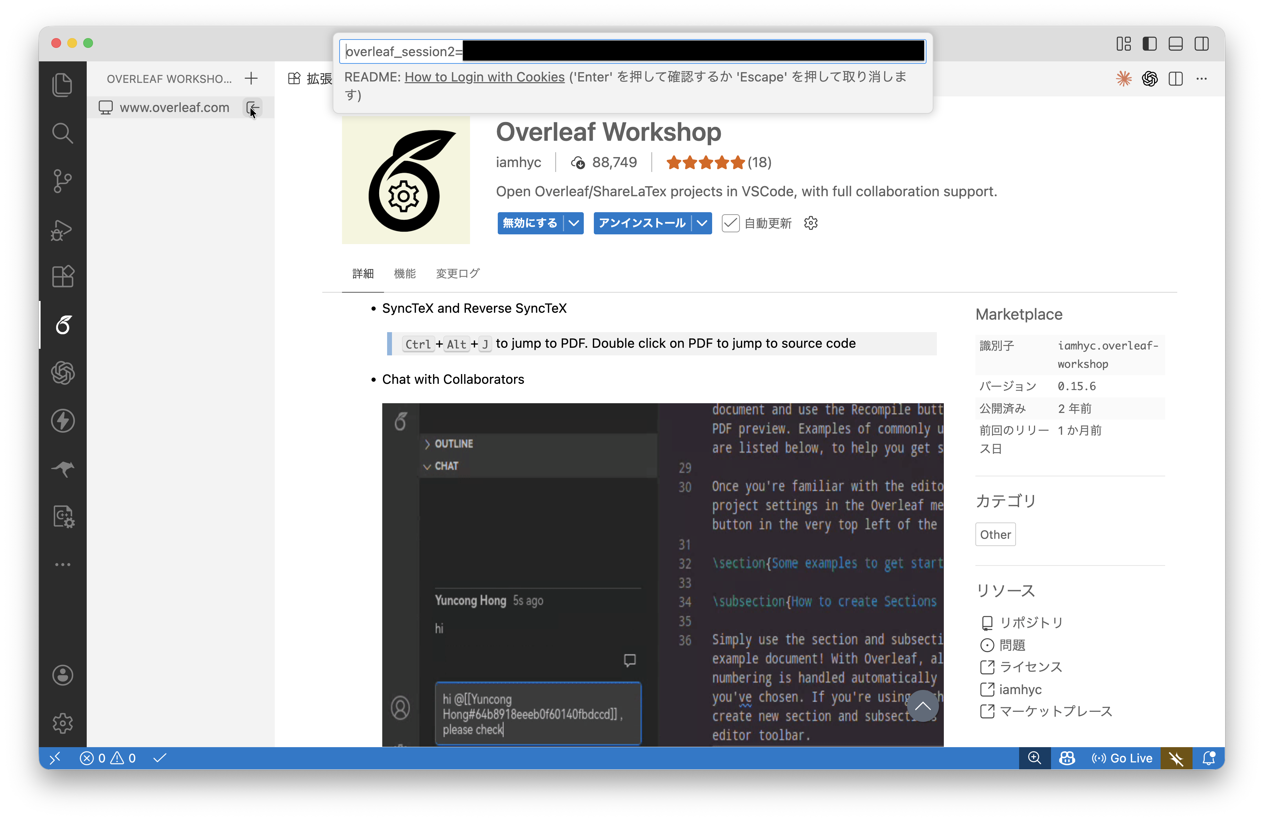Open the editor more actions ellipsis menu
Viewport: 1264px width, 821px height.
click(x=1201, y=79)
